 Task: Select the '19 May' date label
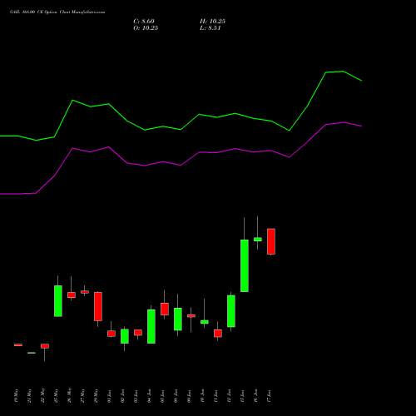click(16, 396)
